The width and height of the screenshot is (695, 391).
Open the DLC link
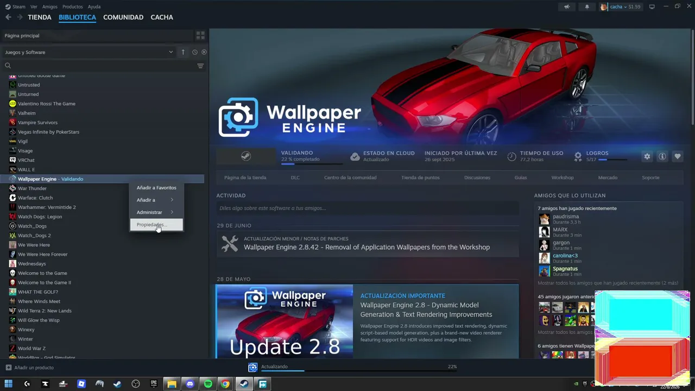[x=295, y=178]
